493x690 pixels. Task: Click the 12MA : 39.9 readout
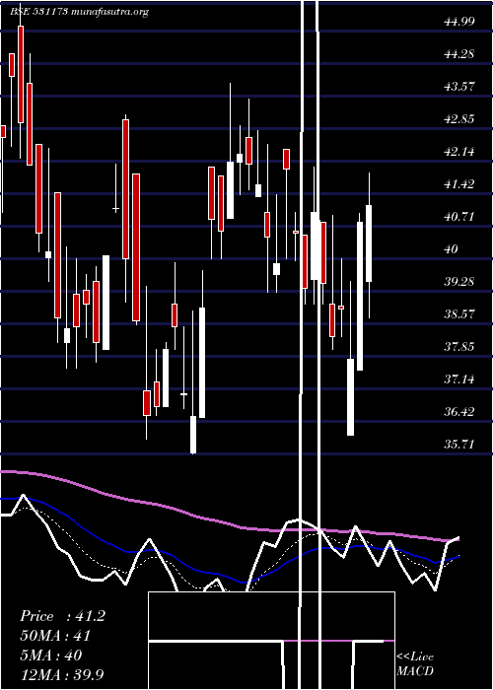pyautogui.click(x=62, y=674)
